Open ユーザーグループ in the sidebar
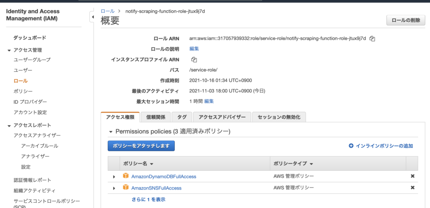430x208 pixels. (x=32, y=59)
